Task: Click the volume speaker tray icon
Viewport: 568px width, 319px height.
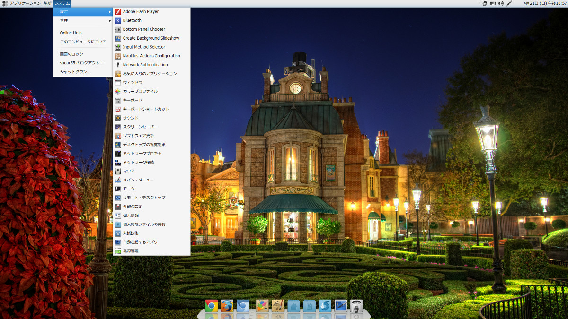Action: coord(501,3)
